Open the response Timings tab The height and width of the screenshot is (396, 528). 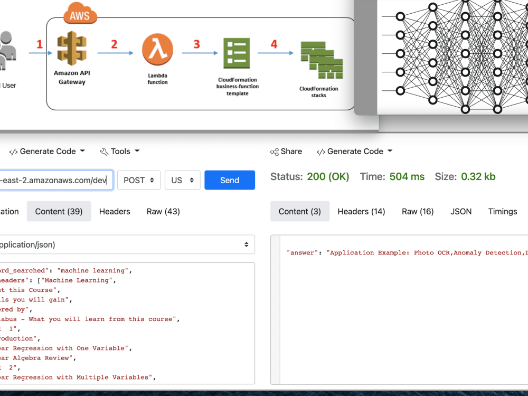click(x=503, y=212)
